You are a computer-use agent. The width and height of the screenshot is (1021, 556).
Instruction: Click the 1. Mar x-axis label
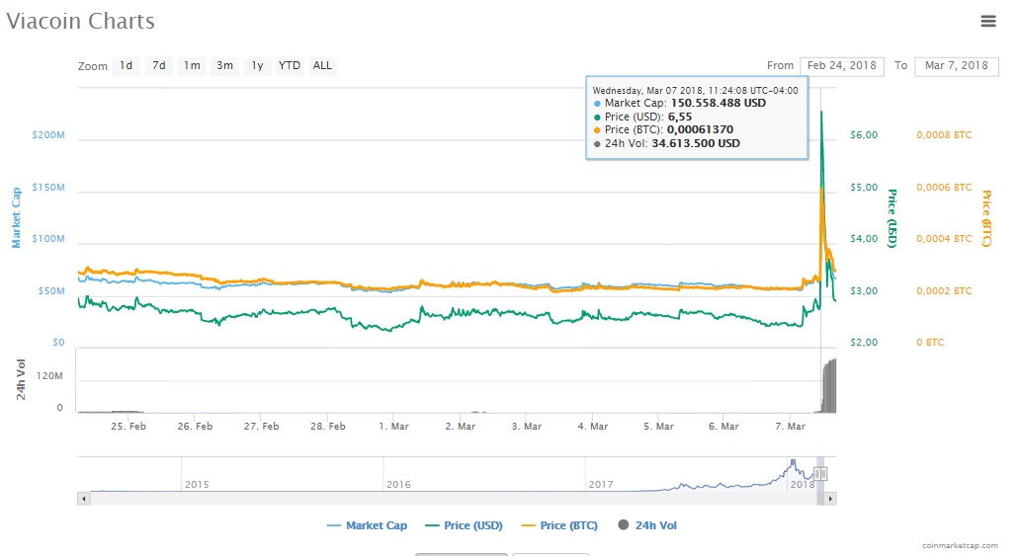394,427
